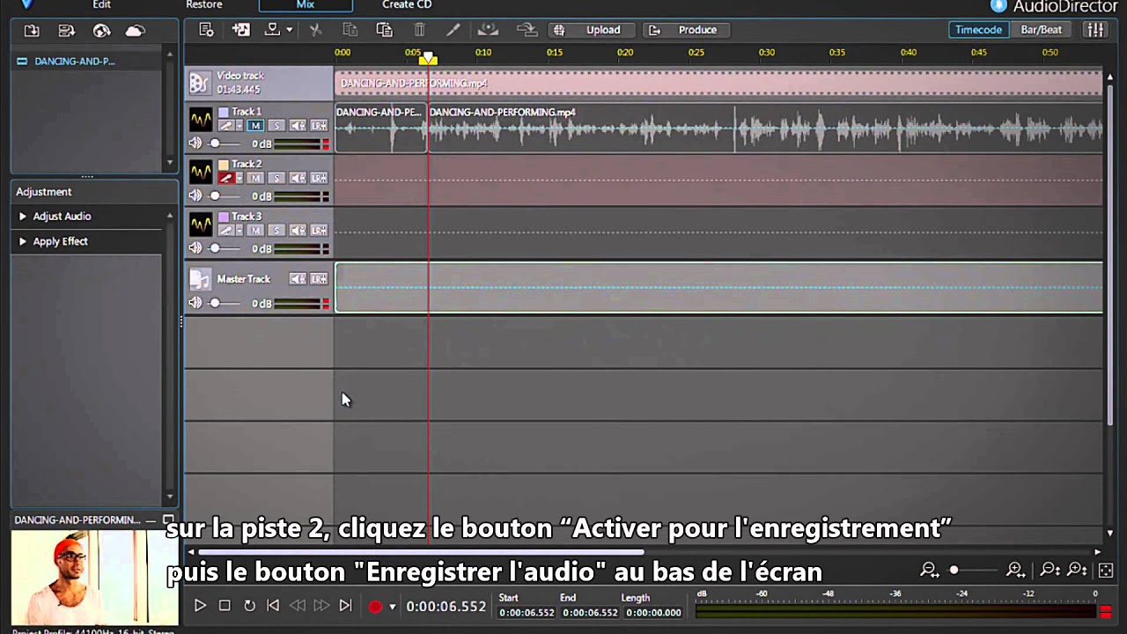This screenshot has height=634, width=1127.
Task: Click the Master Track music icon
Action: click(x=200, y=279)
